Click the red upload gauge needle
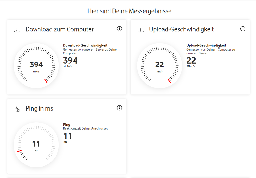 tap(170, 81)
